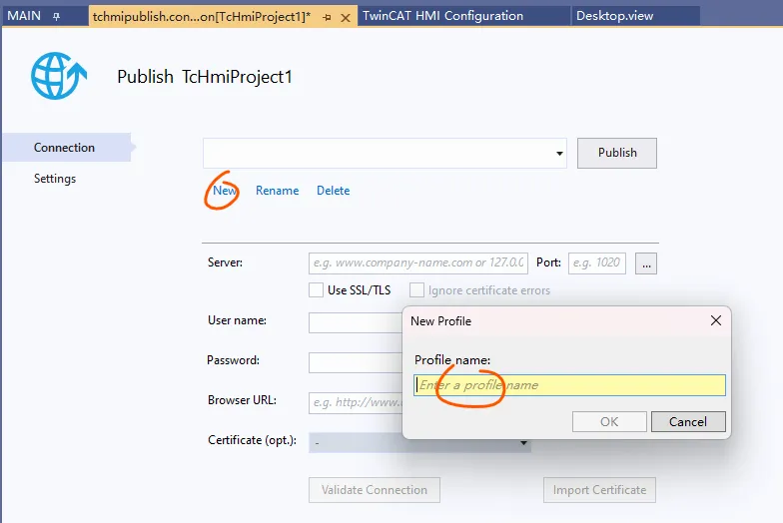783x523 pixels.
Task: Click the Rename profile link
Action: point(278,191)
